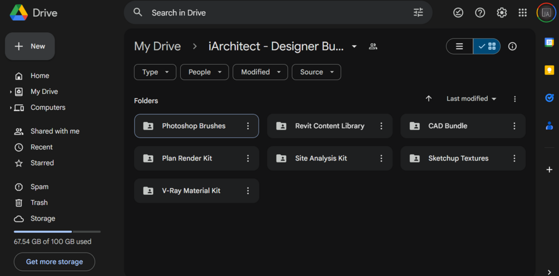This screenshot has height=276, width=559.
Task: Click the New button
Action: pyautogui.click(x=30, y=46)
